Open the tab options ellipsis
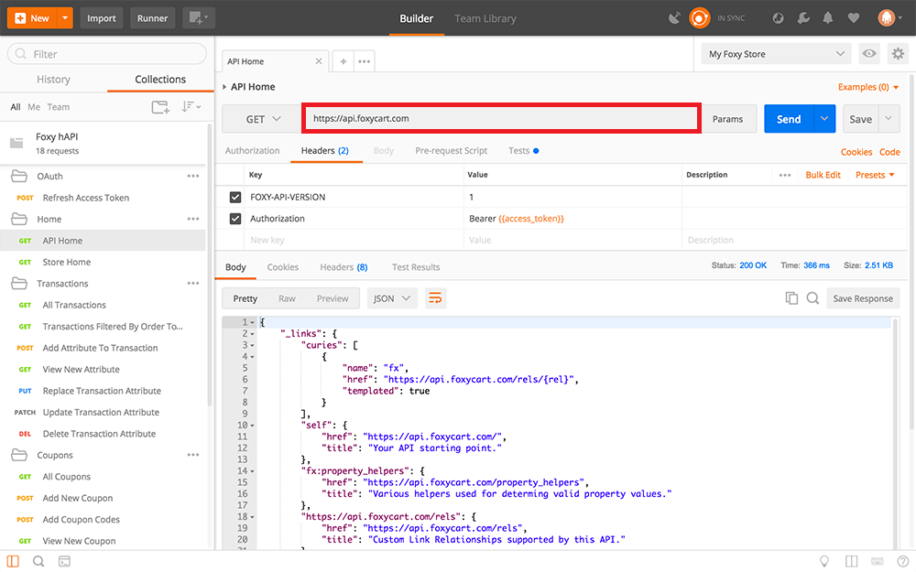 coord(364,61)
